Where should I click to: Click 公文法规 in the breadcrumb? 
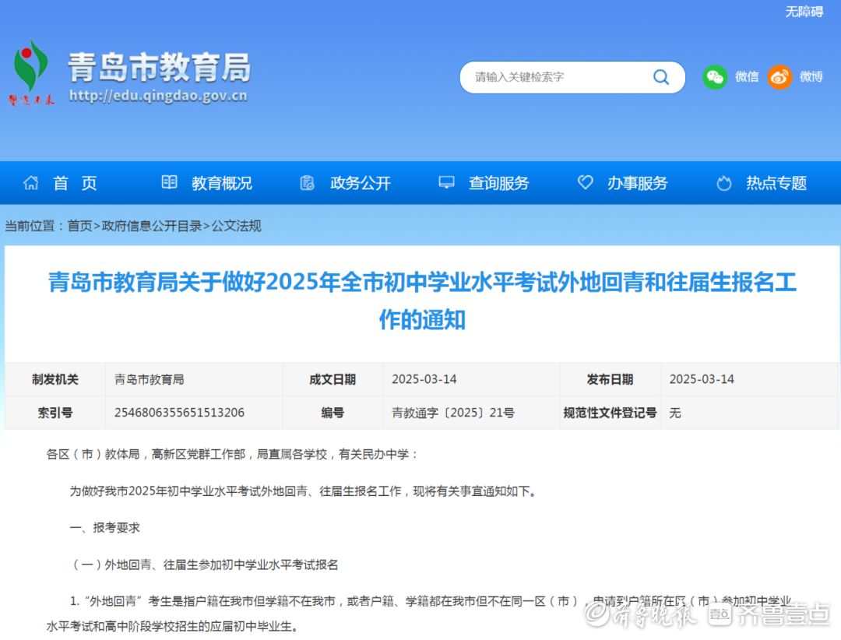[237, 226]
